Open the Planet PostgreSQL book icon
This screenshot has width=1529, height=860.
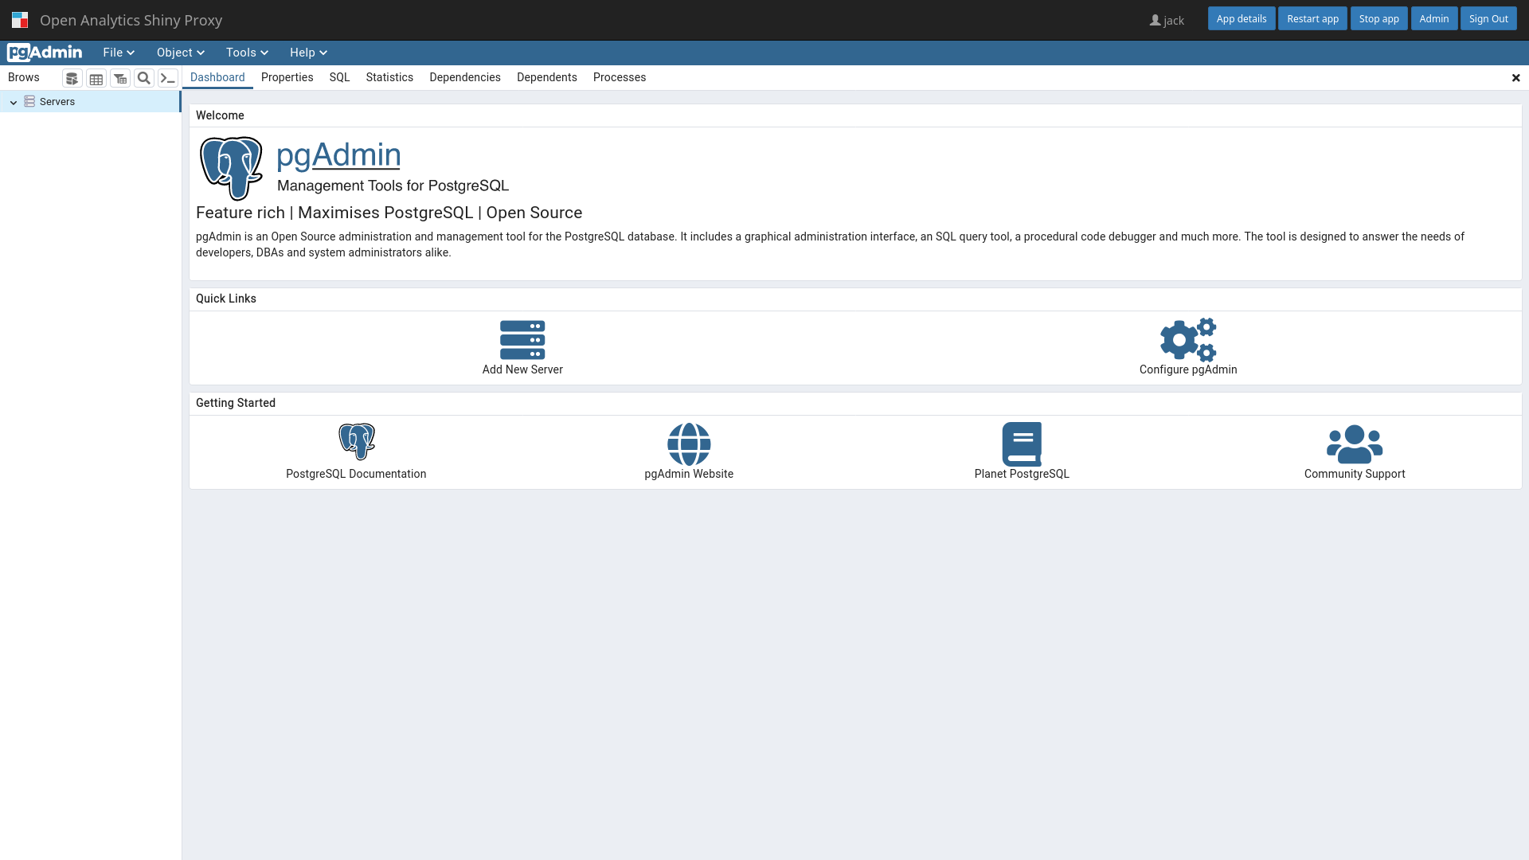click(1022, 444)
